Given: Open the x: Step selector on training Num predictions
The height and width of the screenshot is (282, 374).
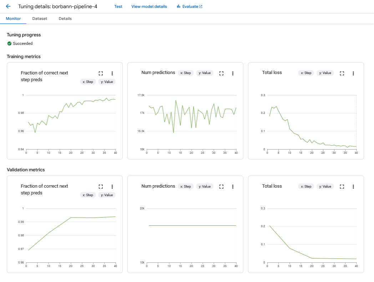Looking at the screenshot, I should [x=186, y=73].
